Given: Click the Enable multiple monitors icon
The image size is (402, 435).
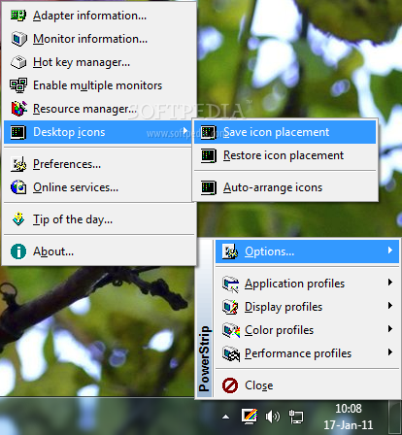Looking at the screenshot, I should pos(18,85).
